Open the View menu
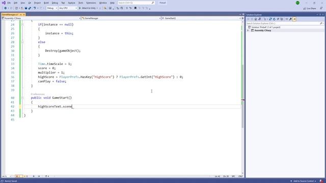Screen dimensions: 326x183 point(22,3)
